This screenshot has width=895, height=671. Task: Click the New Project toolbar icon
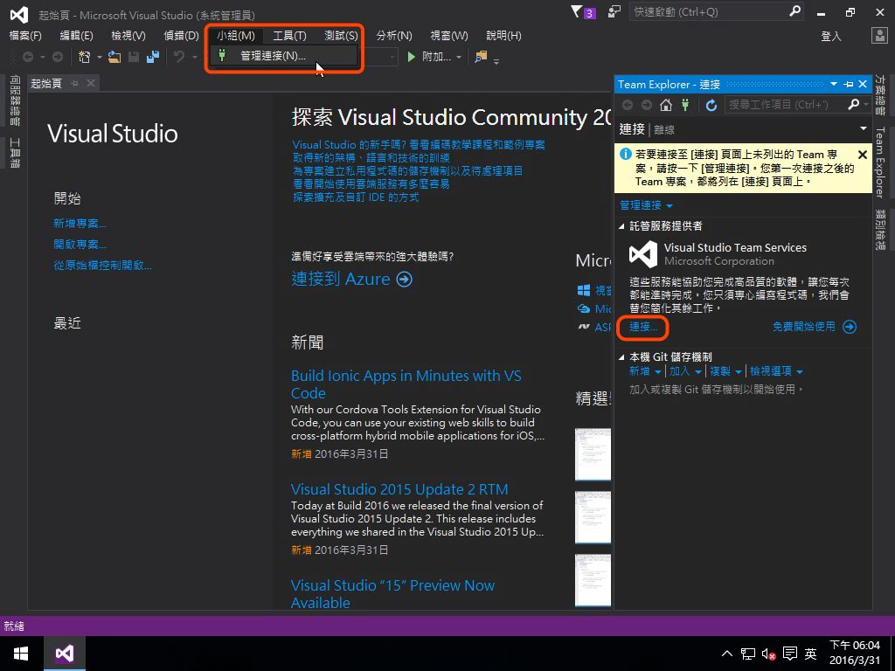coord(85,57)
